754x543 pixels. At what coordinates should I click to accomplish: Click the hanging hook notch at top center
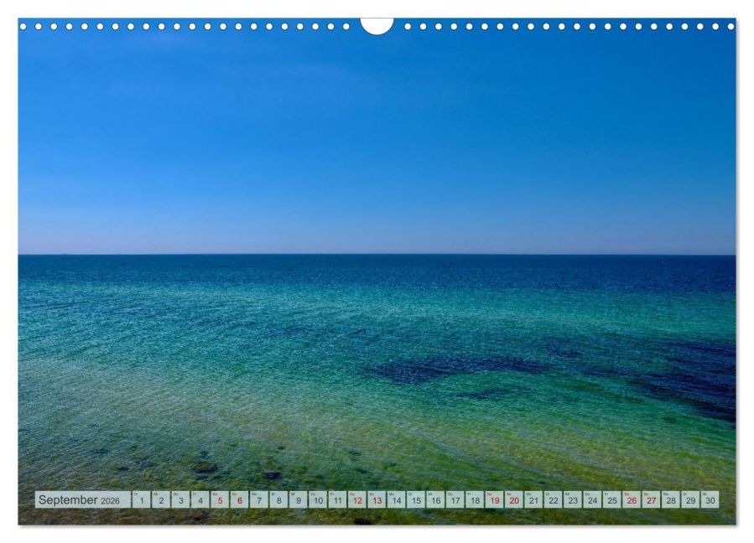point(377,25)
